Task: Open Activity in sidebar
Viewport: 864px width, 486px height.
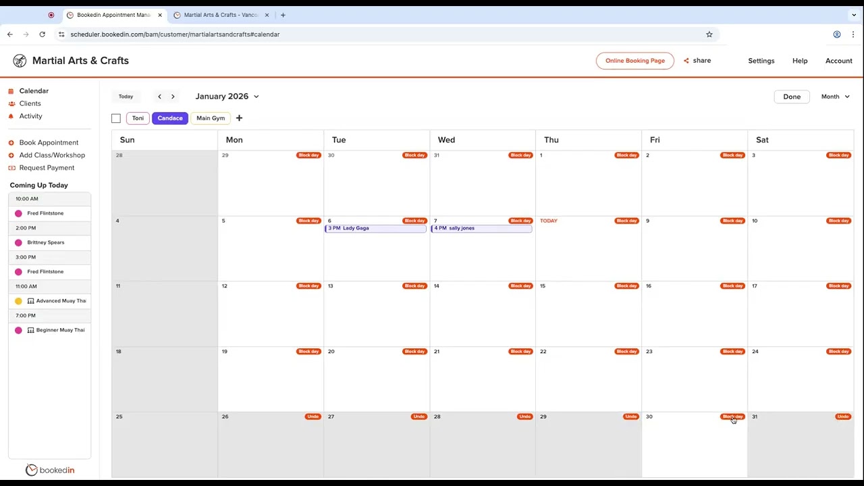Action: (x=30, y=116)
